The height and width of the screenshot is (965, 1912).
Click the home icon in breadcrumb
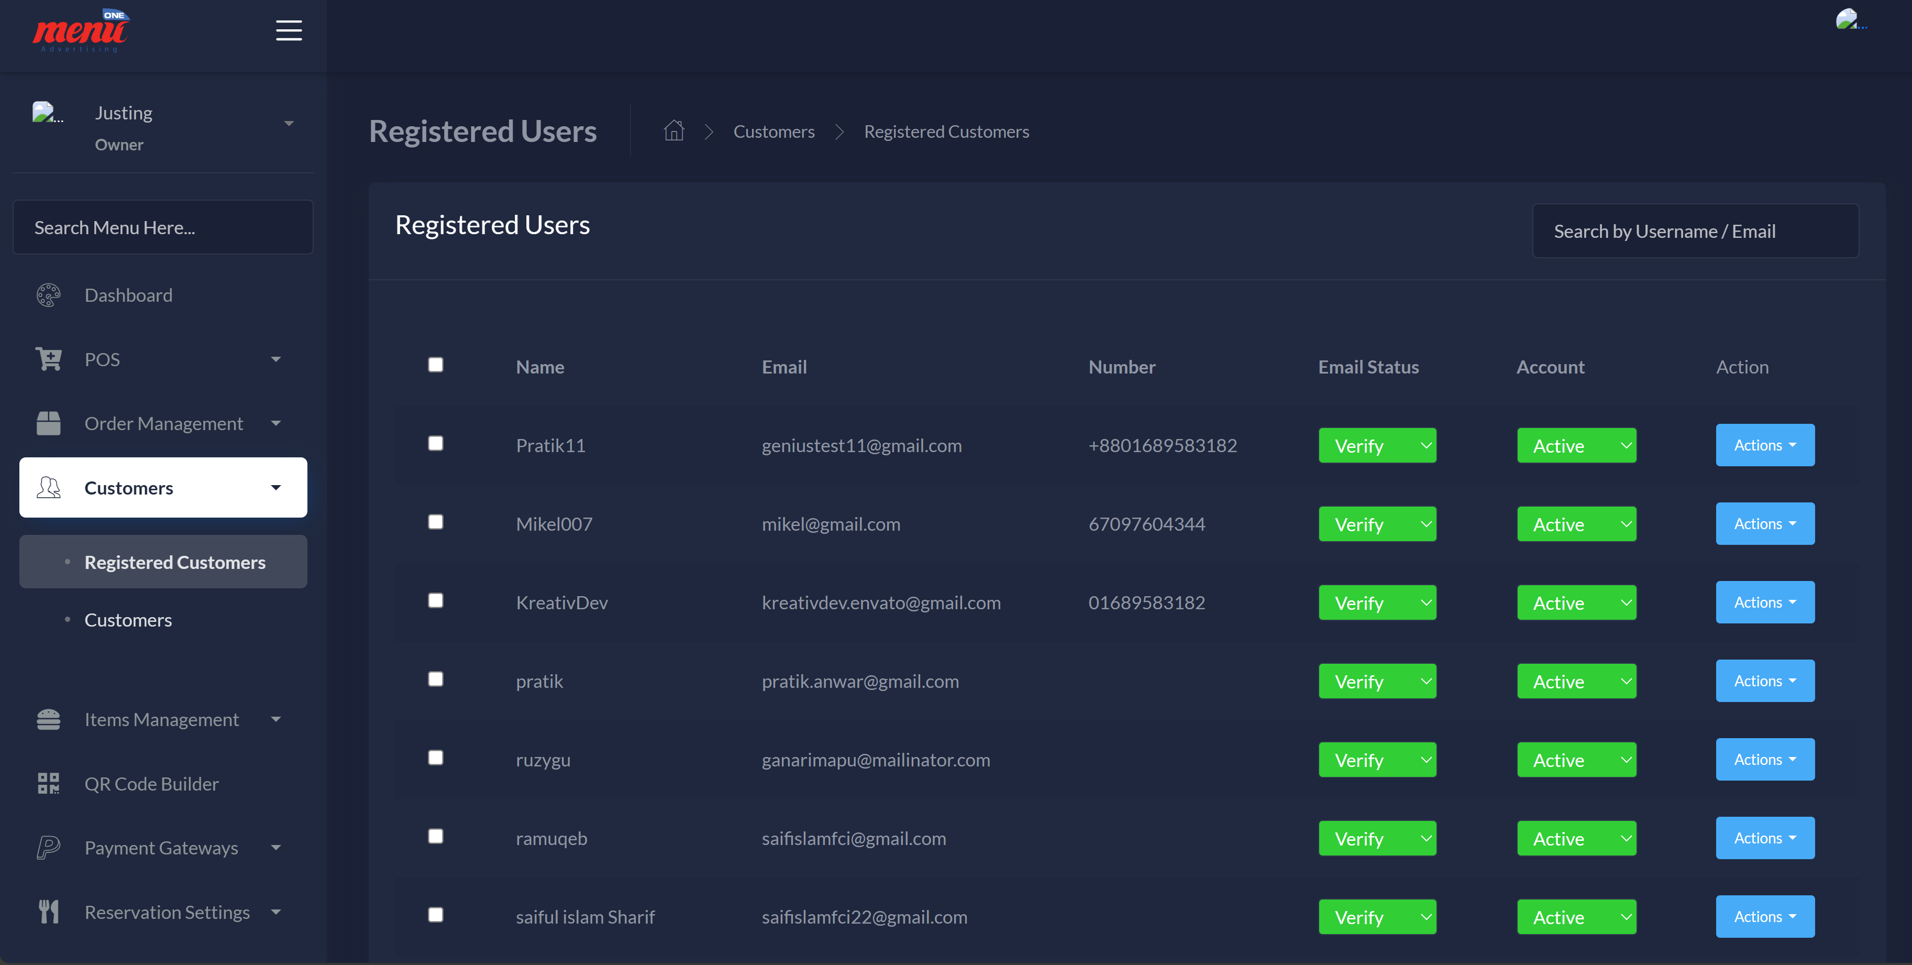tap(673, 130)
